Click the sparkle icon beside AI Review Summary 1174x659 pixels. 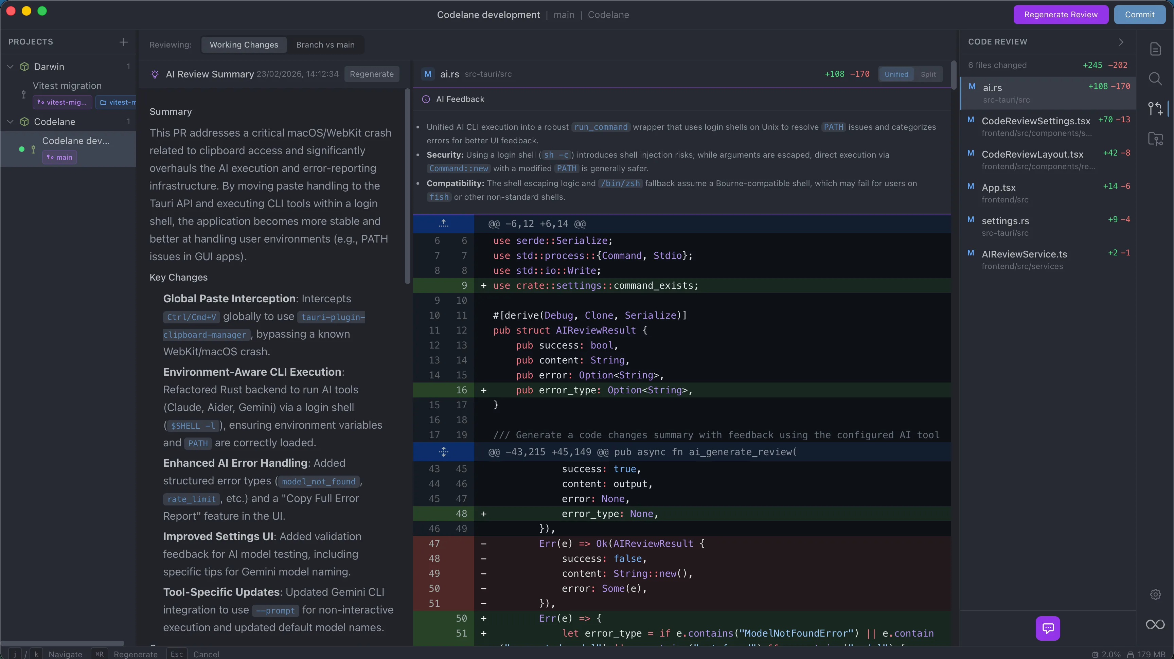coord(155,74)
